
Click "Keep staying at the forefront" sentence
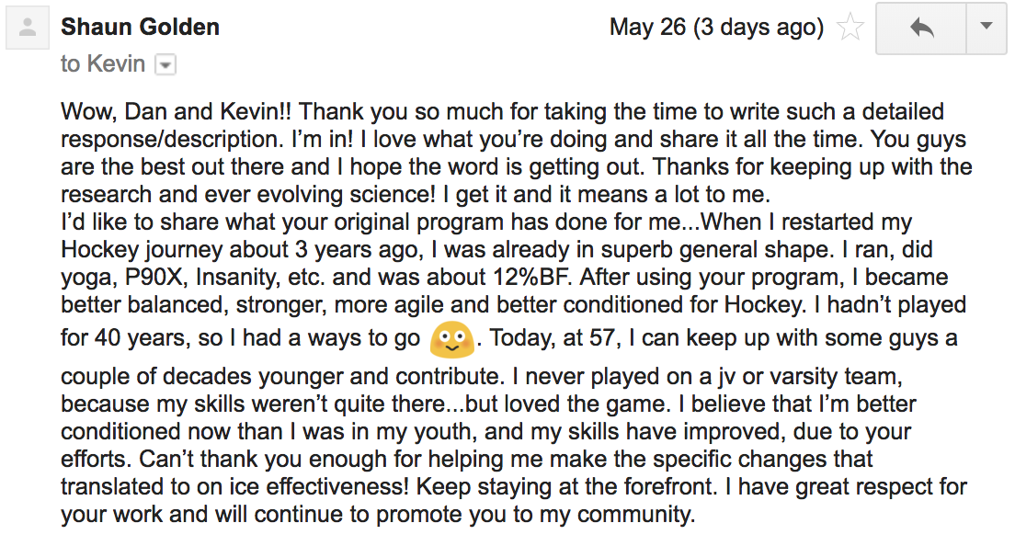point(565,486)
